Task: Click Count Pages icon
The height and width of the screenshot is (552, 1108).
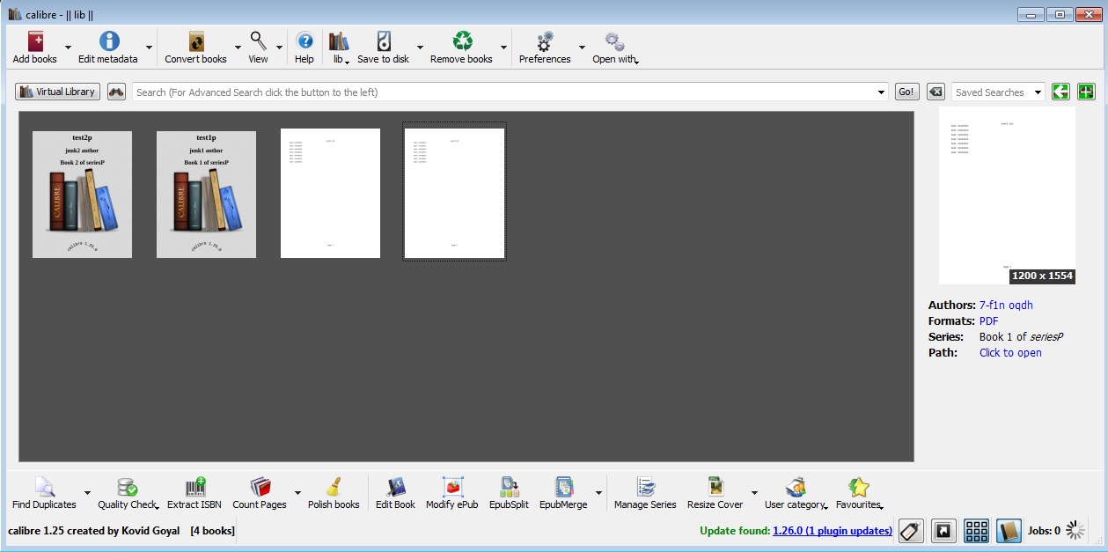Action: pyautogui.click(x=260, y=487)
